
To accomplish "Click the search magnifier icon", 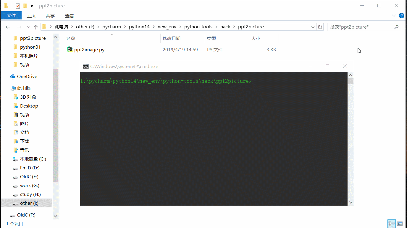I will [x=397, y=27].
